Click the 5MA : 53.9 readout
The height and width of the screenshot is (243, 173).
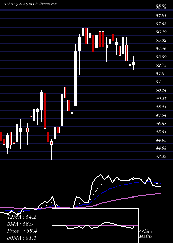pyautogui.click(x=20, y=224)
